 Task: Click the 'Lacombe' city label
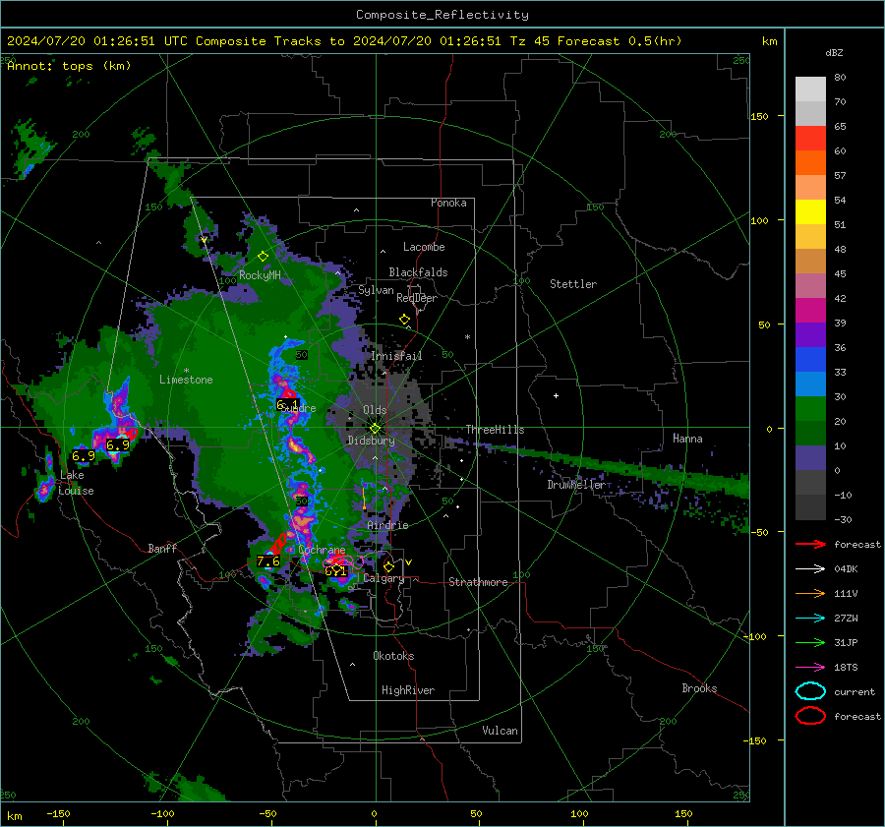pos(424,247)
